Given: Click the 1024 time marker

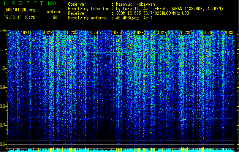Looking at the screenshot, I should (x=93, y=33).
